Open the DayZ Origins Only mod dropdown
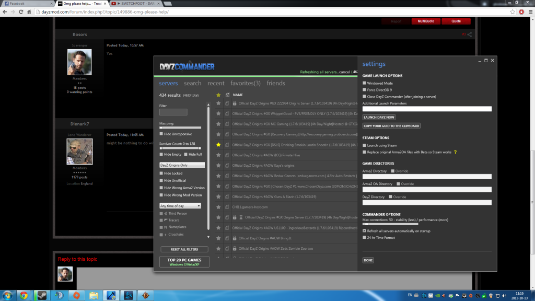This screenshot has height=301, width=535. pyautogui.click(x=182, y=165)
